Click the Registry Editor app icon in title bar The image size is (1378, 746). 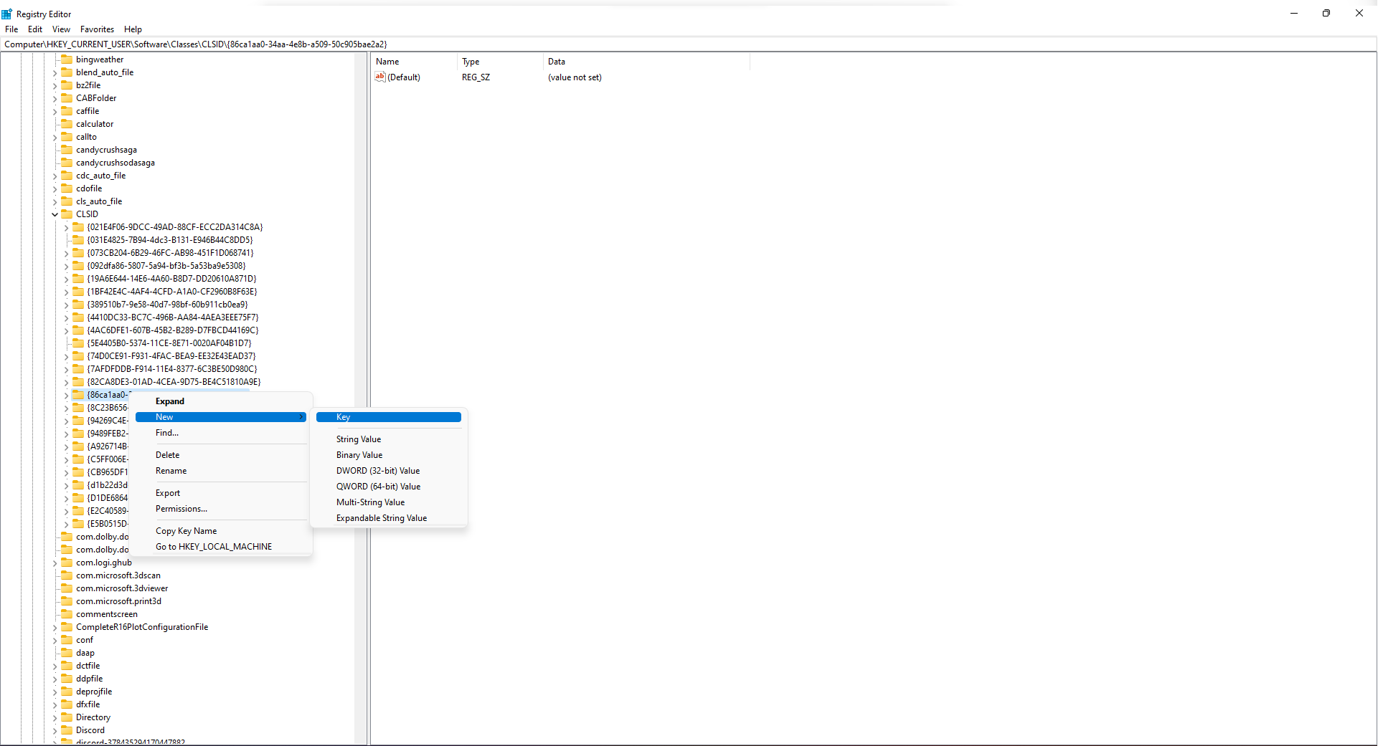(x=7, y=14)
